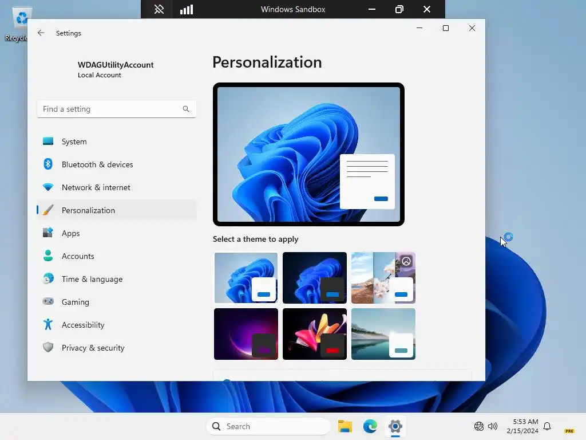Click the back arrow in Settings
This screenshot has height=440, width=586.
pos(41,33)
